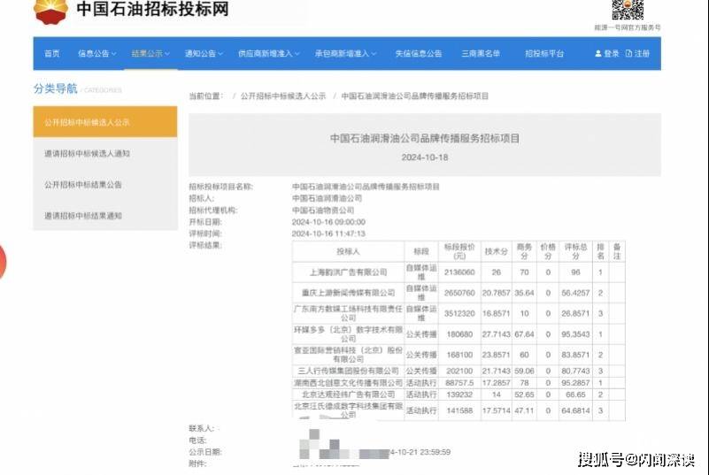Click the cell 三人行传媒集团股份有限公司
Screen dimensions: 709x475
pos(348,371)
